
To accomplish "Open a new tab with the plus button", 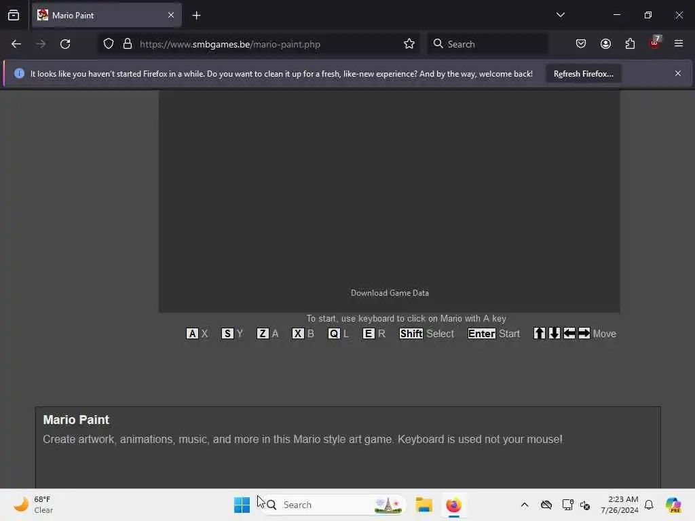I will [196, 16].
